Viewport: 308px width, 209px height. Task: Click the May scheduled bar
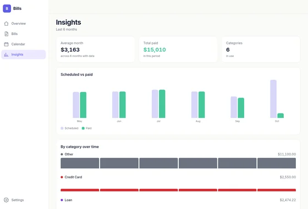tap(76, 105)
